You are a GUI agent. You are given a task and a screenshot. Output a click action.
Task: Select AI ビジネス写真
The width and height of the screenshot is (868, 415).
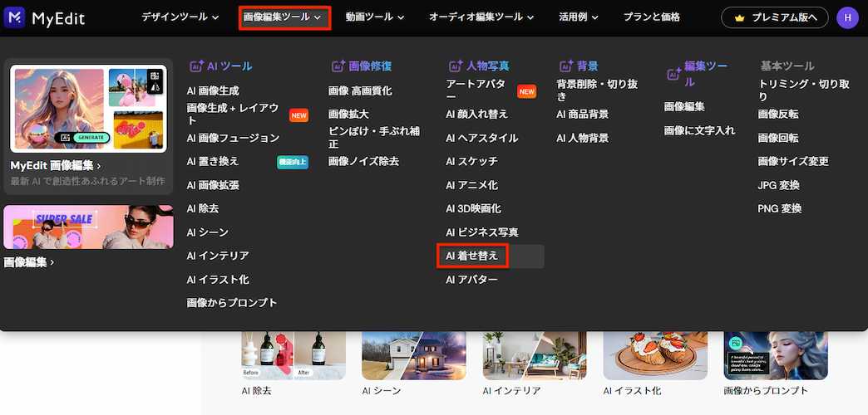coord(482,232)
